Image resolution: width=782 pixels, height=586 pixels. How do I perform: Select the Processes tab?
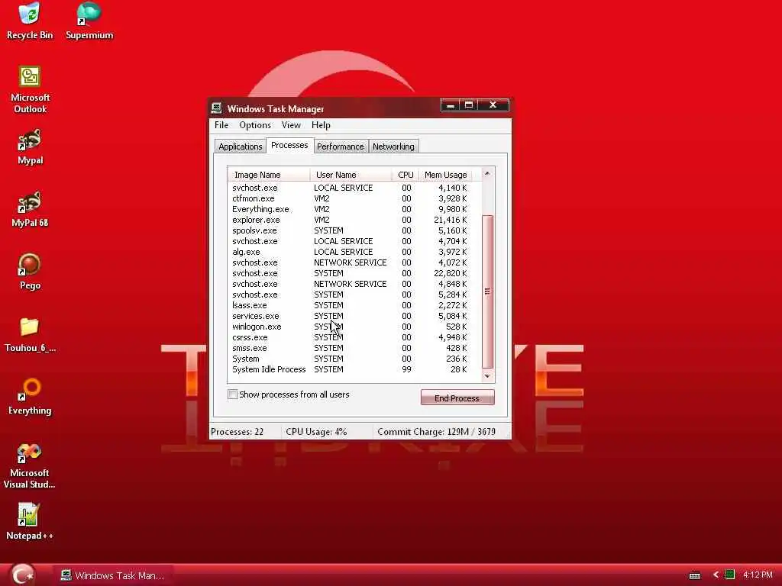pyautogui.click(x=289, y=145)
